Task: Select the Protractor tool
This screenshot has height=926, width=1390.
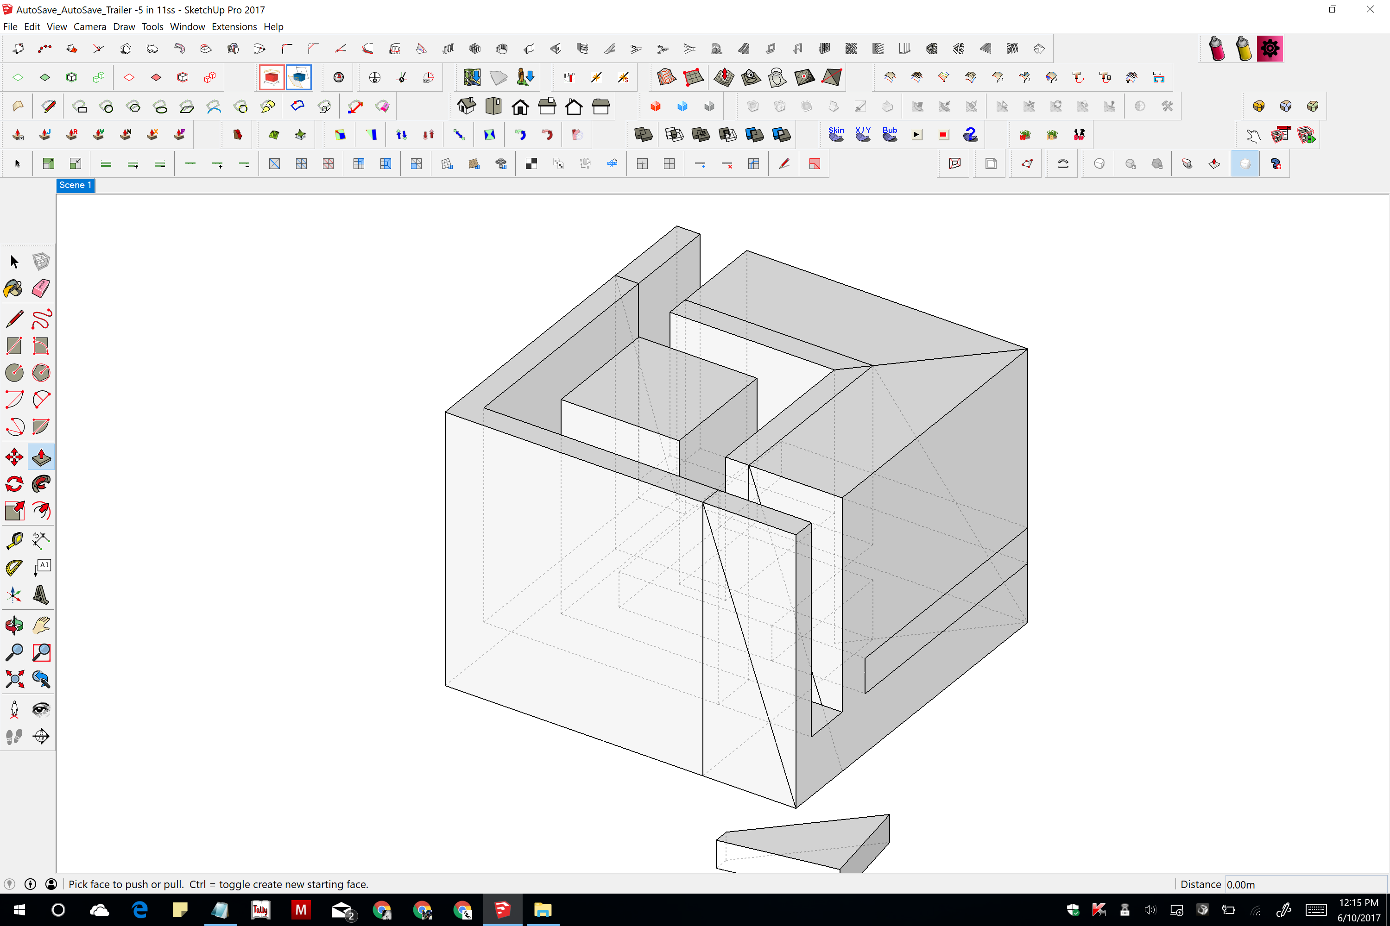Action: click(x=14, y=568)
